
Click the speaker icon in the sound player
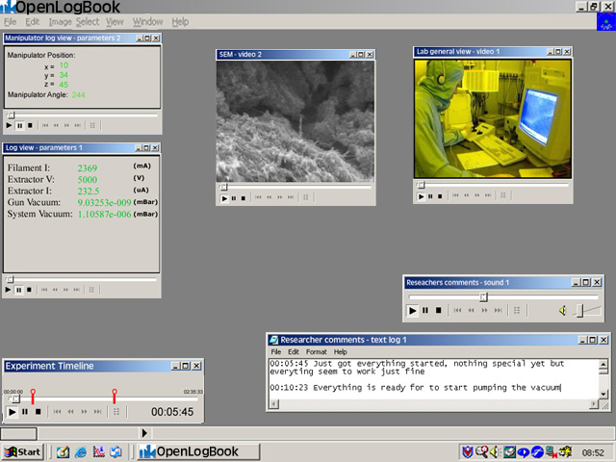tap(563, 311)
